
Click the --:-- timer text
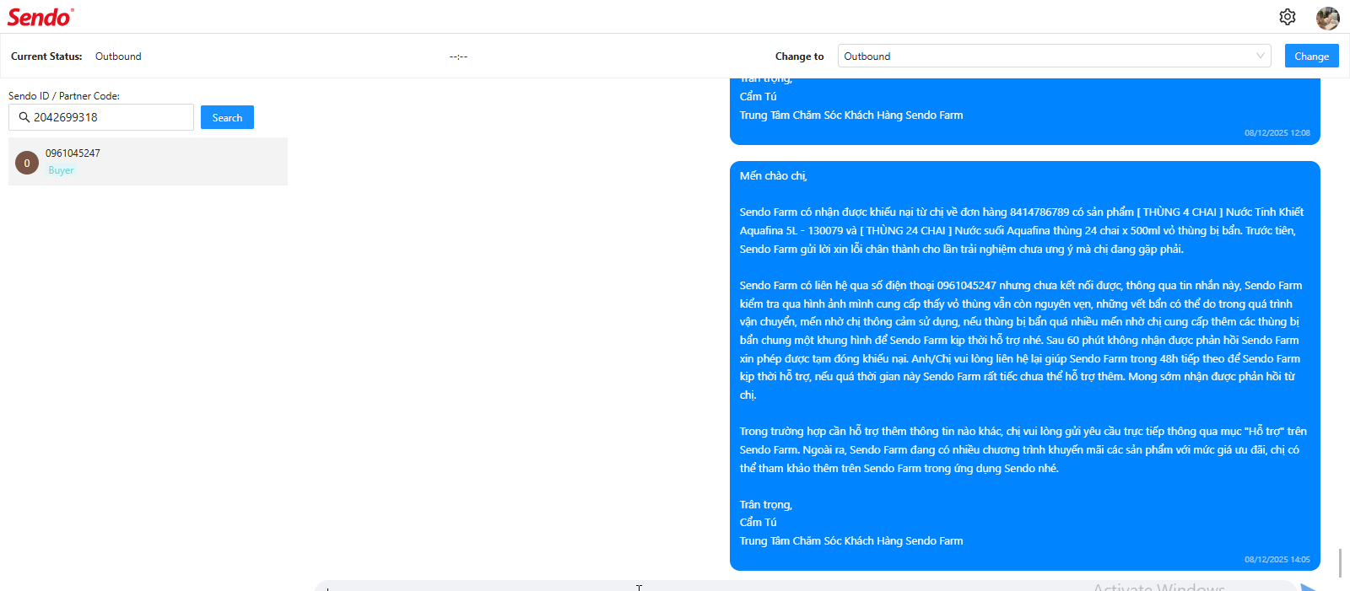pyautogui.click(x=458, y=56)
